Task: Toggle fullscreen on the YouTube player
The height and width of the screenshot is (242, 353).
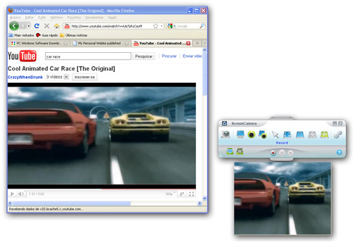Action: pos(192,193)
